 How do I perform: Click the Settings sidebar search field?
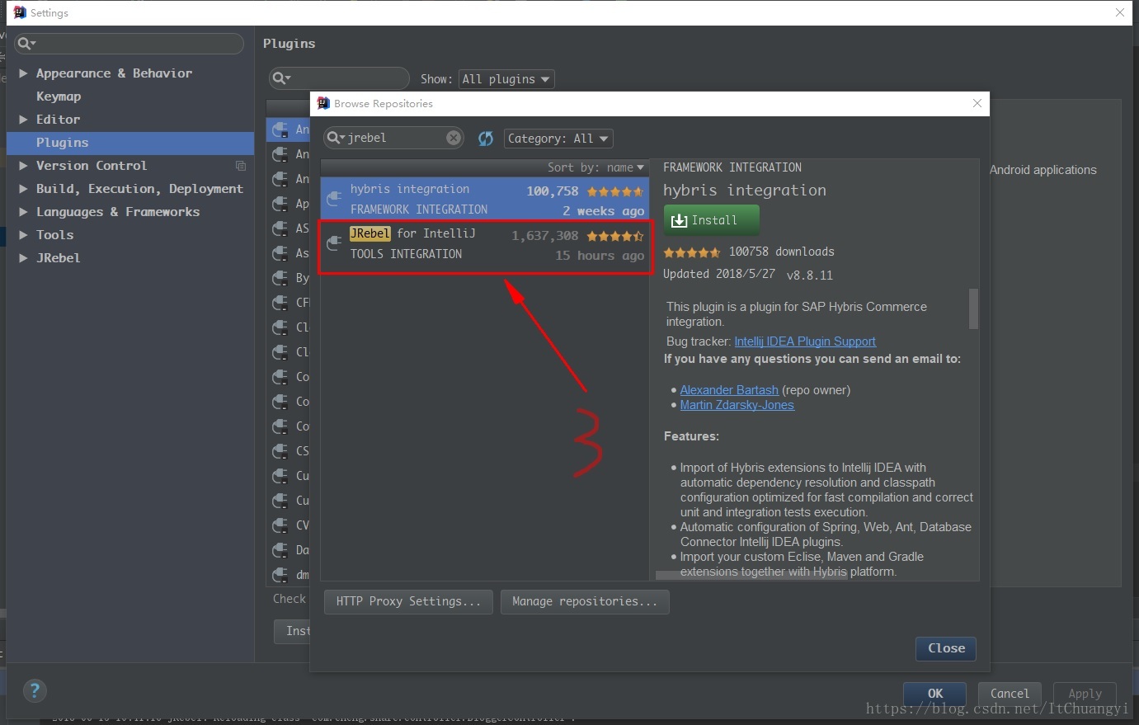click(129, 44)
